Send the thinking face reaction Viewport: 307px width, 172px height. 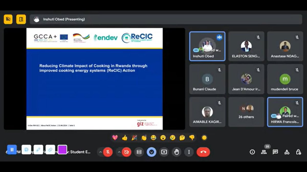pos(182,138)
